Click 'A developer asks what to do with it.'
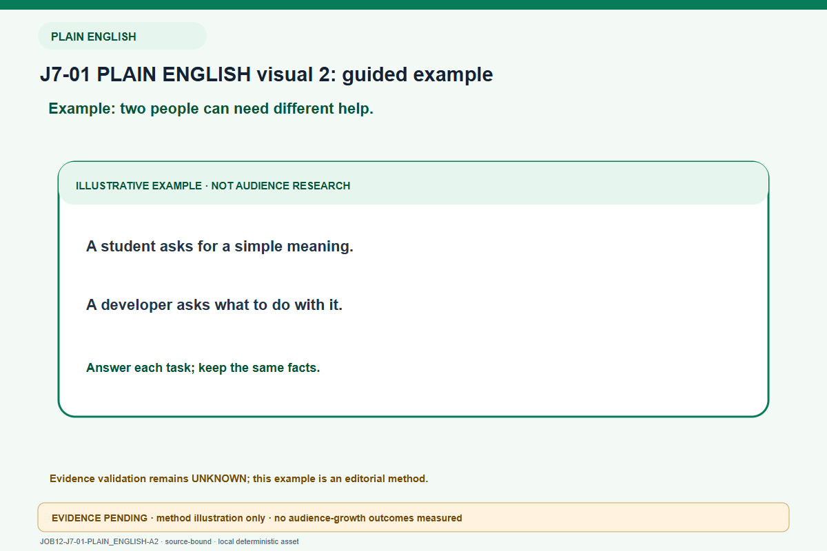 coord(214,304)
